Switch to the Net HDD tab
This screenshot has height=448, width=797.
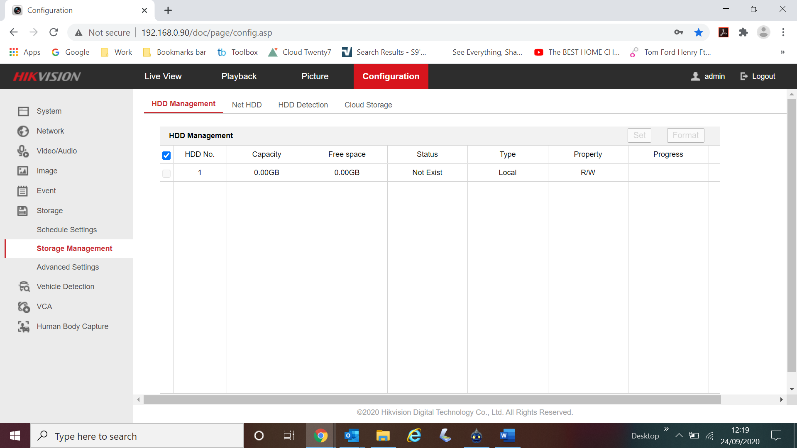pos(247,105)
